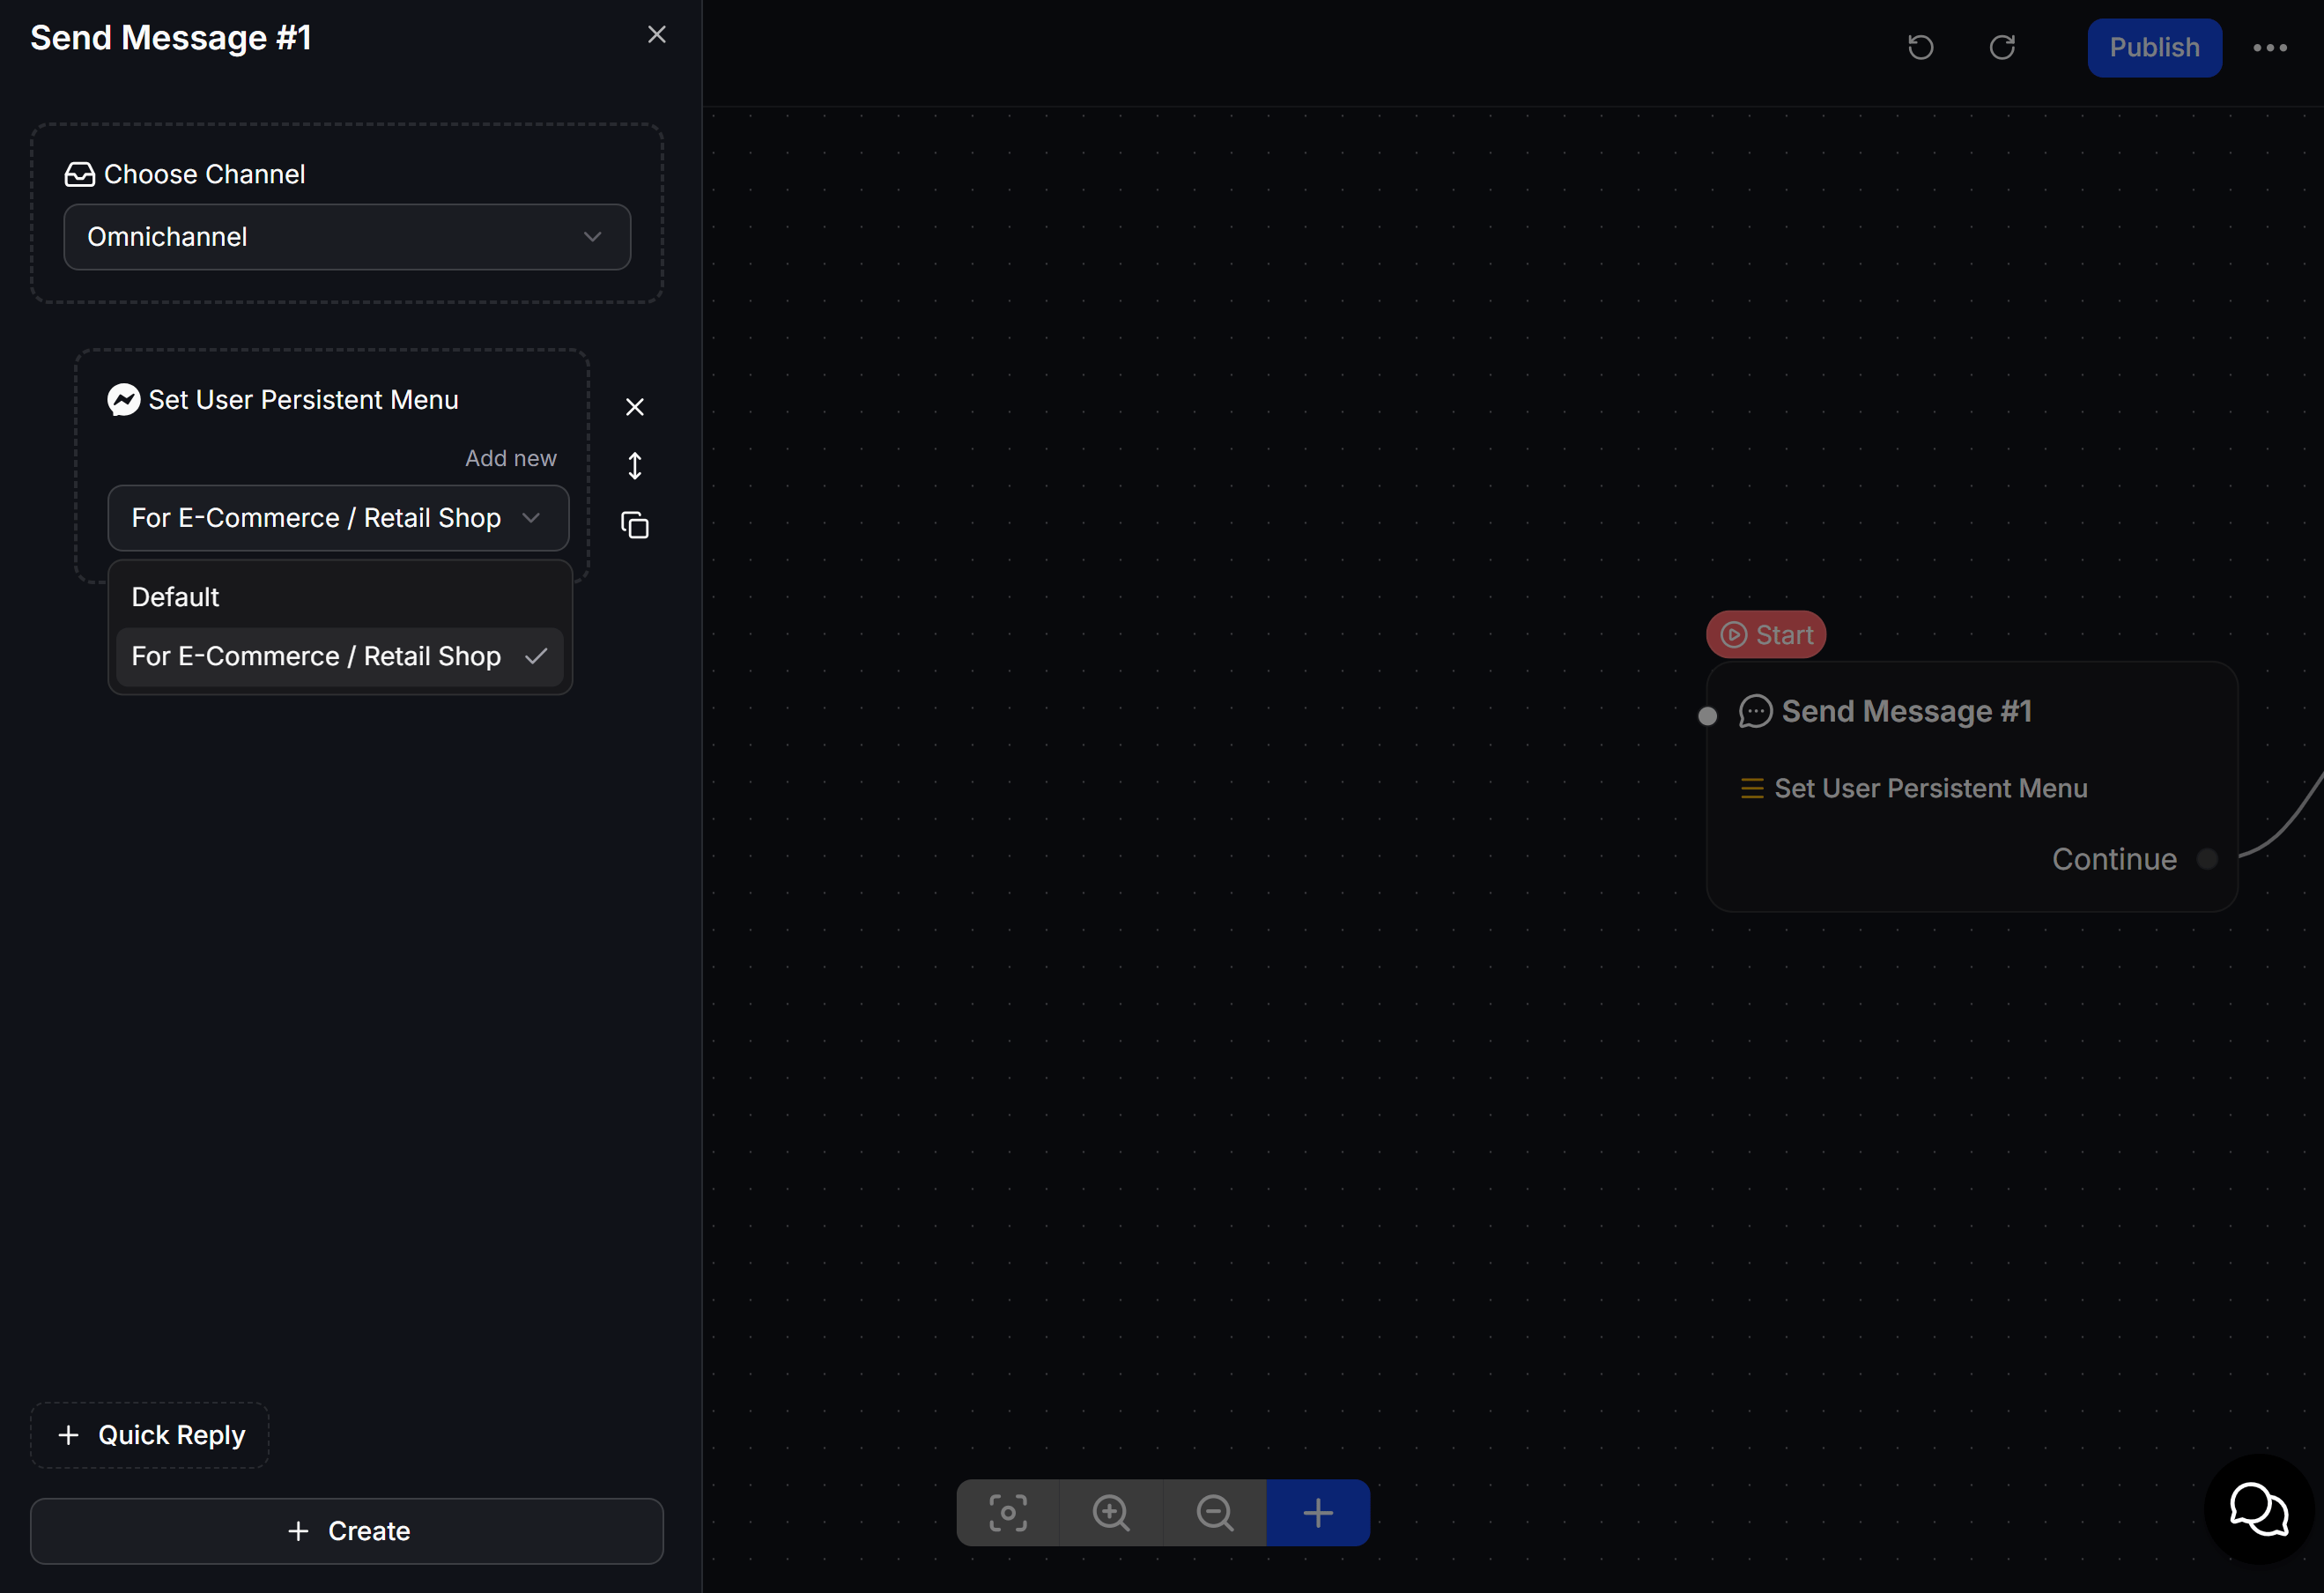Remove the Set User Persistent Menu block
The width and height of the screenshot is (2324, 1593).
click(x=635, y=407)
